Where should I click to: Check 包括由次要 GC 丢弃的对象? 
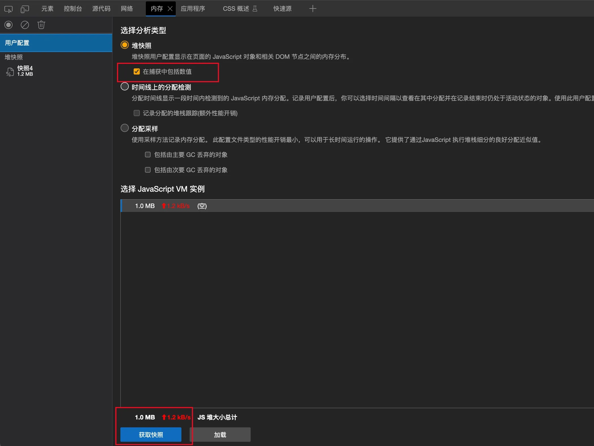(x=148, y=170)
